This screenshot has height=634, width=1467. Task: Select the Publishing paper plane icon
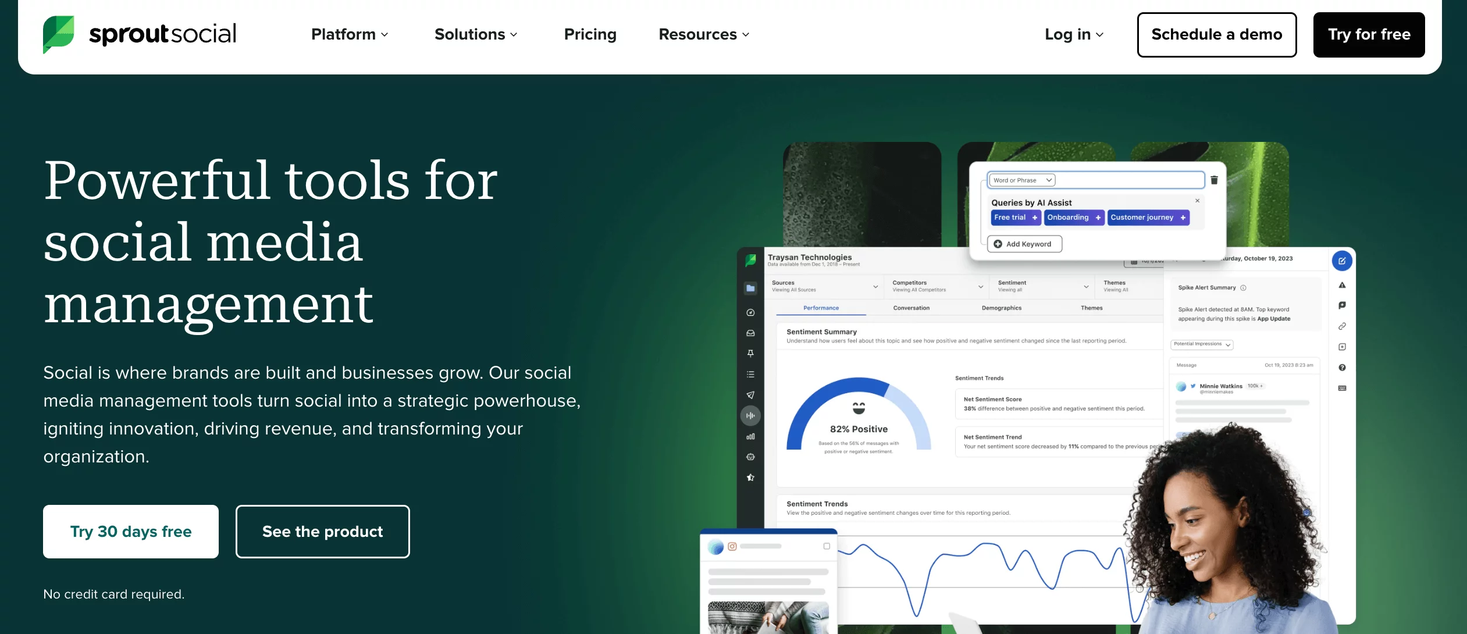click(750, 394)
